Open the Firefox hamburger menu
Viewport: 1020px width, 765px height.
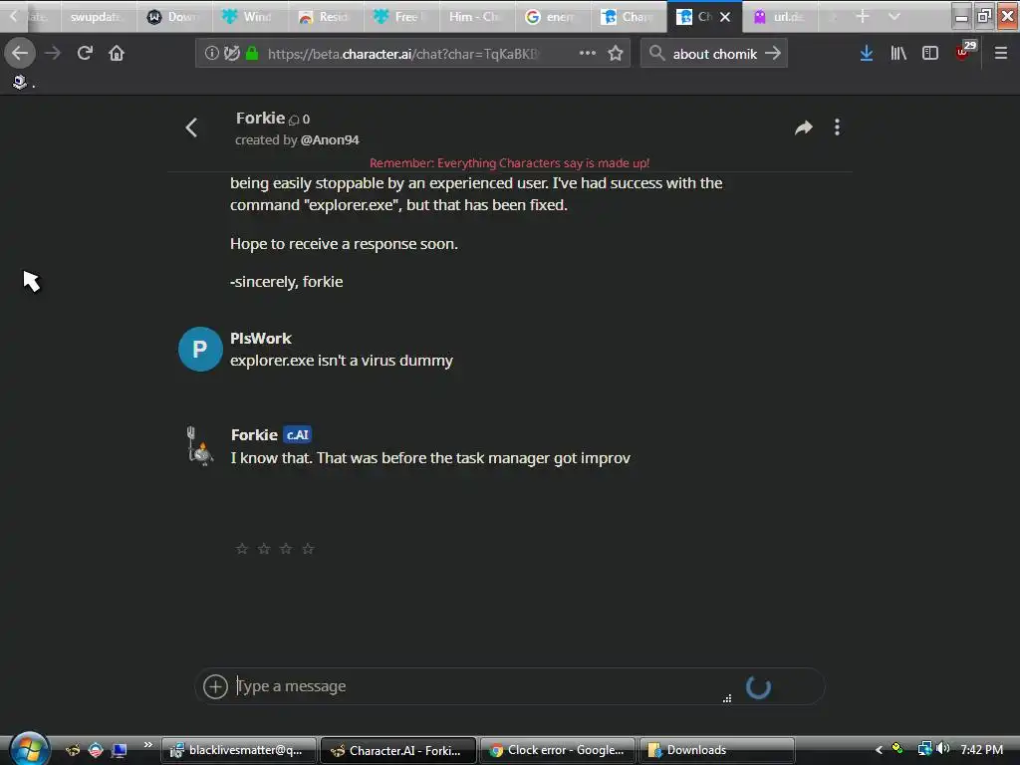click(1000, 53)
